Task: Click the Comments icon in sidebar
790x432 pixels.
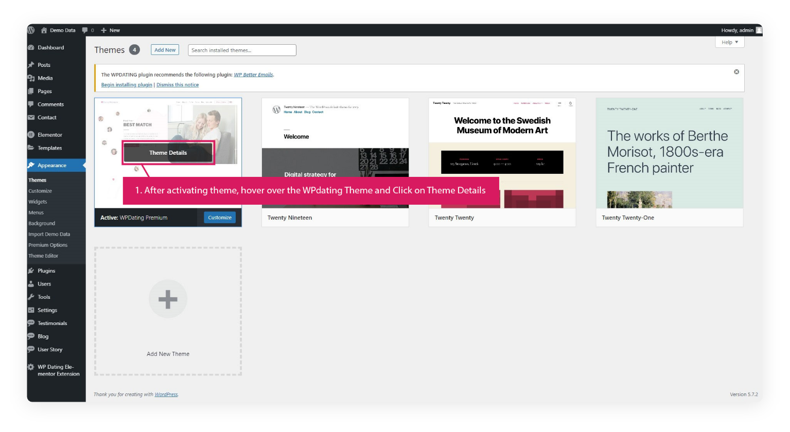Action: [31, 104]
